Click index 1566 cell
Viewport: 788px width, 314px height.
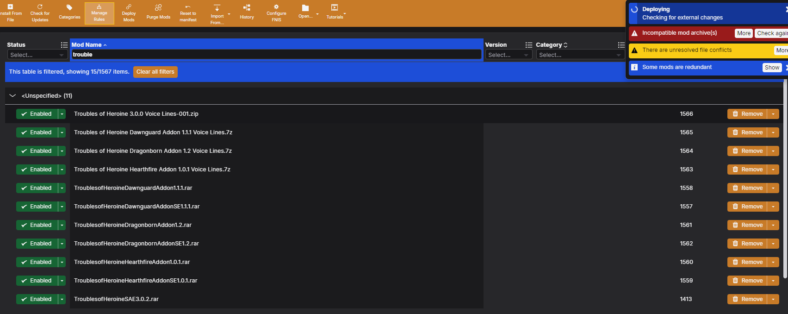(x=686, y=114)
